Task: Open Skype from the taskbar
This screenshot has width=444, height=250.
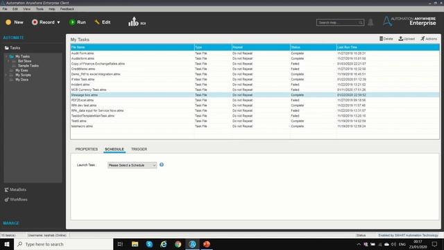Action: (149, 244)
